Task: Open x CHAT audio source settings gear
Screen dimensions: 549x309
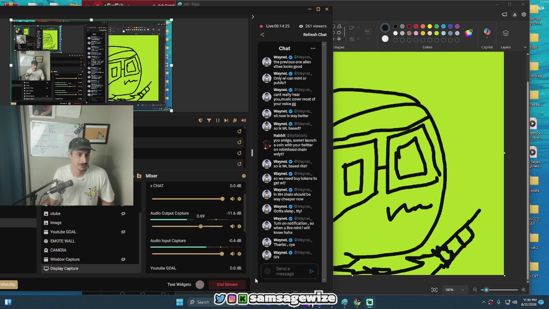Action: 239,199
